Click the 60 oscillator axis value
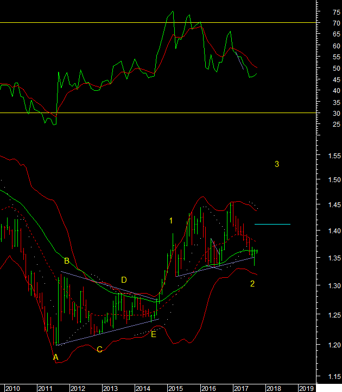 [337, 46]
